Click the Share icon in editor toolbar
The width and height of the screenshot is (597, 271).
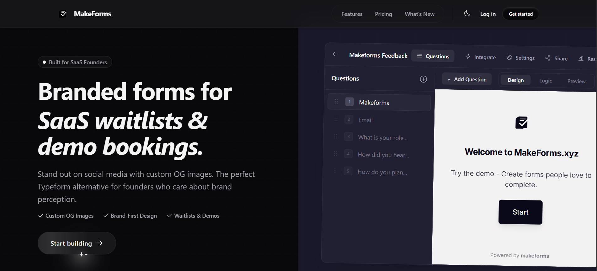[548, 58]
